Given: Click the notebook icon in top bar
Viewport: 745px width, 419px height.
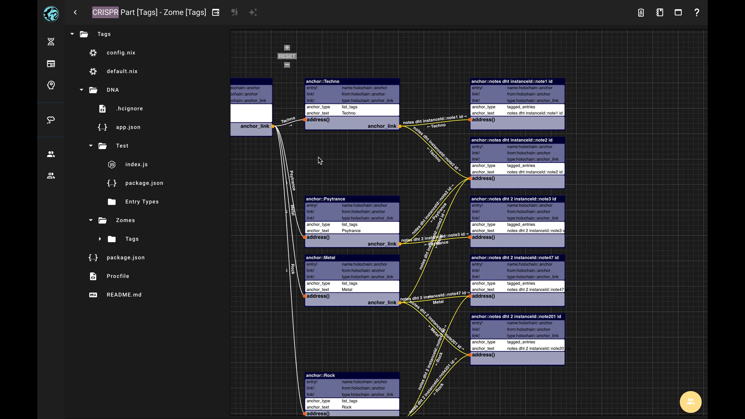Looking at the screenshot, I should click(660, 12).
